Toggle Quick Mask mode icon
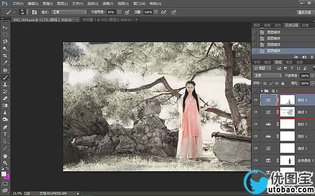The width and height of the screenshot is (315, 196). [5, 184]
